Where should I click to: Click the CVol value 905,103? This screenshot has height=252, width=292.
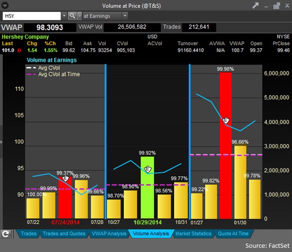point(126,51)
